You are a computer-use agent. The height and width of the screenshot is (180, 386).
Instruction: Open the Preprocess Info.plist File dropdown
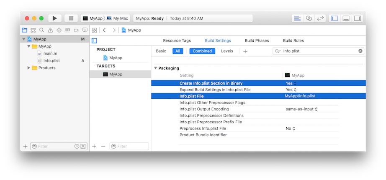pos(291,129)
